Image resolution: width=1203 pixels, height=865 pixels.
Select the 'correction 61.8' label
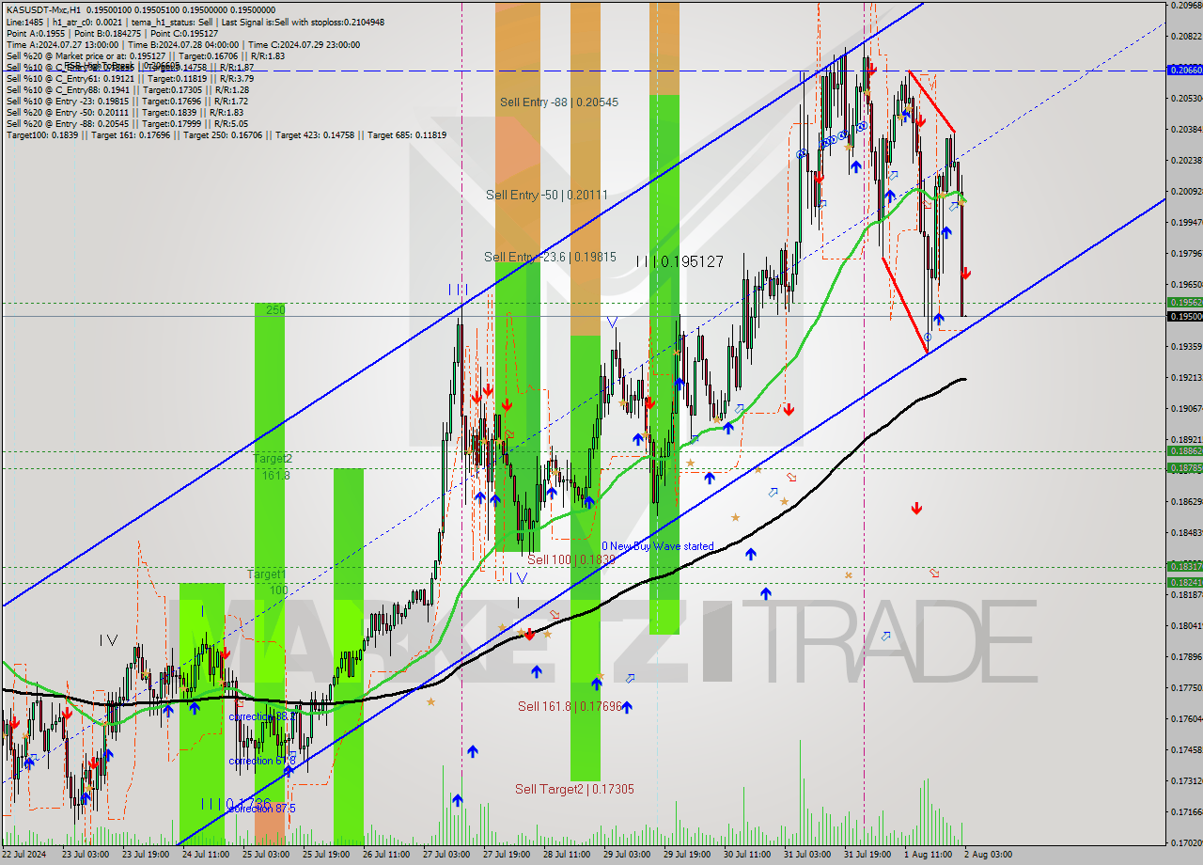[262, 761]
